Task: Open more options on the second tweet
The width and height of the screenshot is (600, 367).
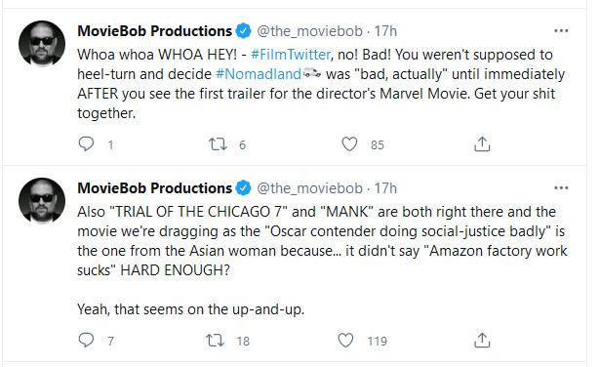Action: coord(561,188)
